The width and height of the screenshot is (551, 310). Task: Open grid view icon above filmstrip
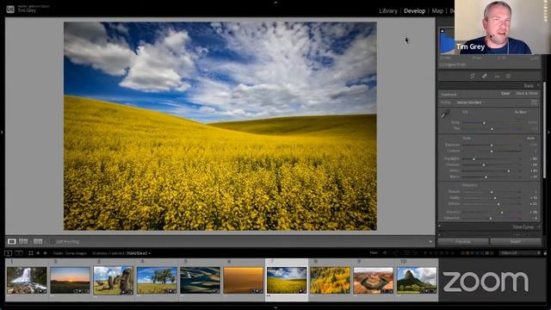[31, 253]
